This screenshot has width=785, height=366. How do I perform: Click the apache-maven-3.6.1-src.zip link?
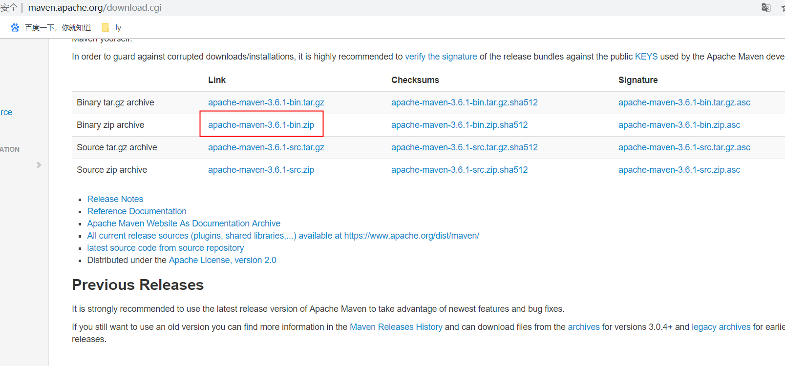261,170
